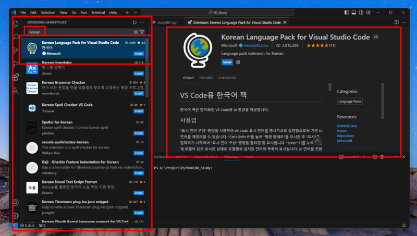The height and width of the screenshot is (236, 417).
Task: Clear extensions search results icon
Action: click(136, 32)
